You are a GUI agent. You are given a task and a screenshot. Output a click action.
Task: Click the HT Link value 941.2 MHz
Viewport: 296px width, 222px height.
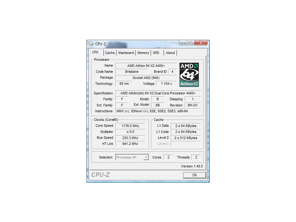pyautogui.click(x=130, y=144)
